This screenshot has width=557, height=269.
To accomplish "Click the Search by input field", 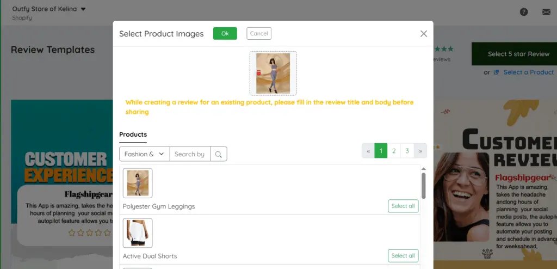I will (190, 154).
